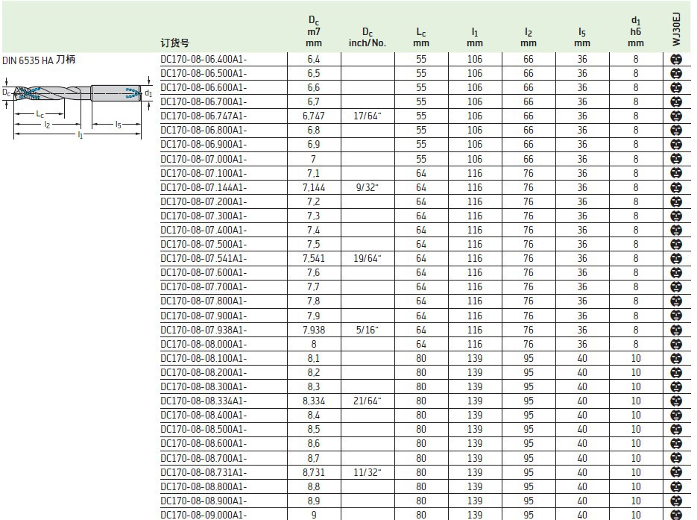This screenshot has height=520, width=697.
Task: Click the WJ30EJ icon in row DC170-08-08.200A1-
Action: tap(675, 373)
